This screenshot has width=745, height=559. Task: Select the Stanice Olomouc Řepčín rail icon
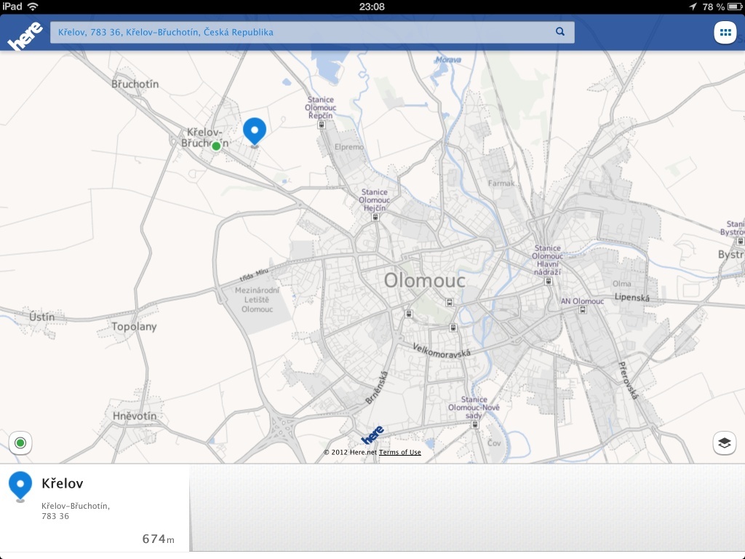point(322,123)
